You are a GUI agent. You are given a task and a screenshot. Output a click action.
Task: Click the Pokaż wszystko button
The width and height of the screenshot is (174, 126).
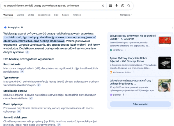[140, 104]
